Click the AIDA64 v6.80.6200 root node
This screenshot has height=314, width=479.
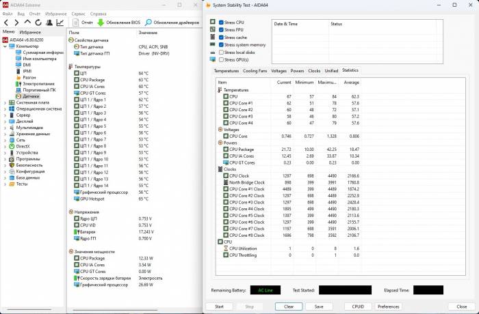(26, 40)
